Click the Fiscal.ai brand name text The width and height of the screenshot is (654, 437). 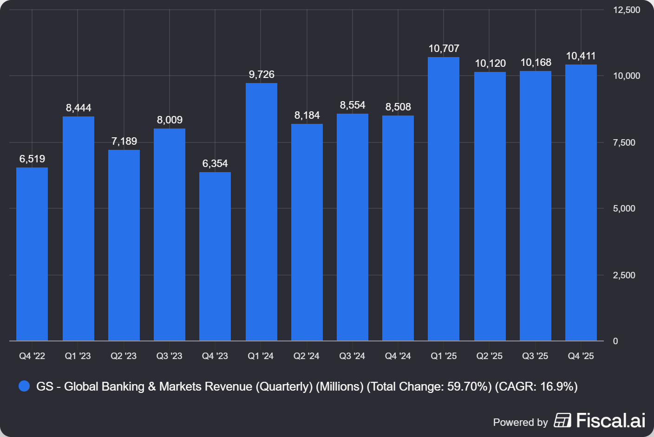click(611, 420)
